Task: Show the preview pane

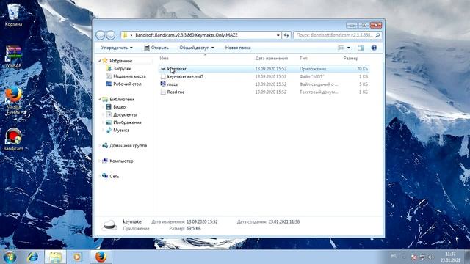Action: coord(361,48)
